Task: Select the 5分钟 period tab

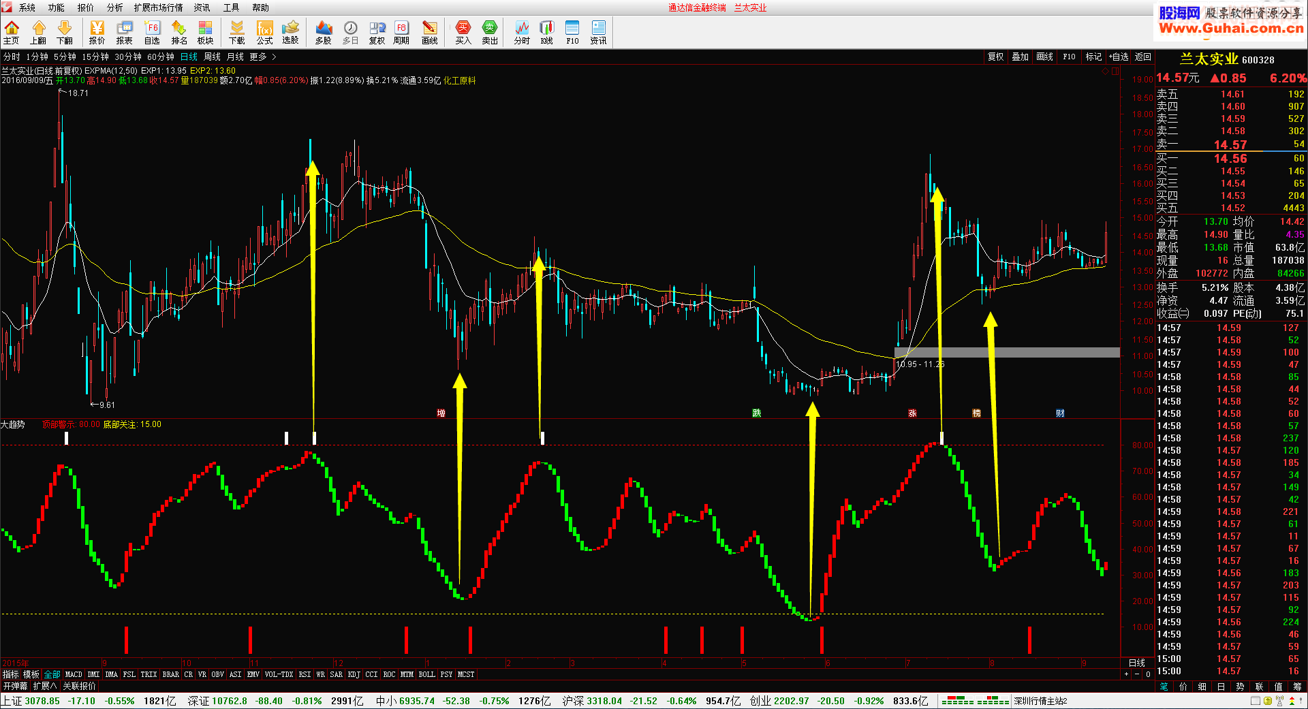Action: pos(65,57)
